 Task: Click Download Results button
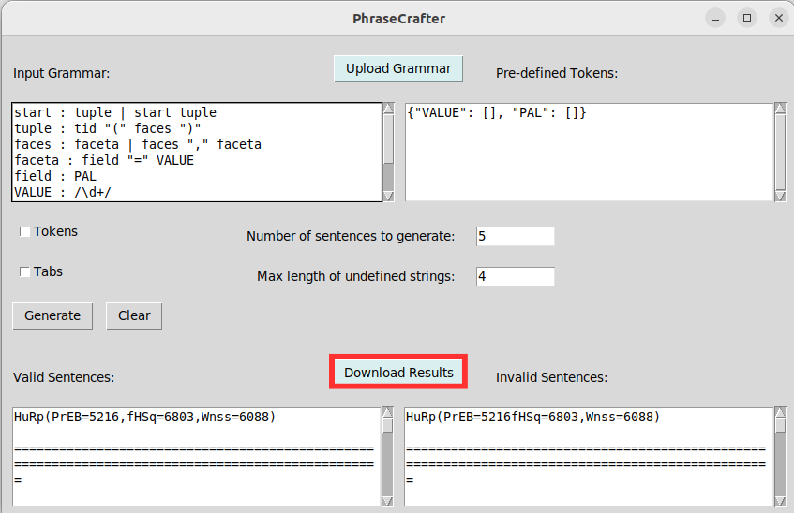pyautogui.click(x=398, y=373)
